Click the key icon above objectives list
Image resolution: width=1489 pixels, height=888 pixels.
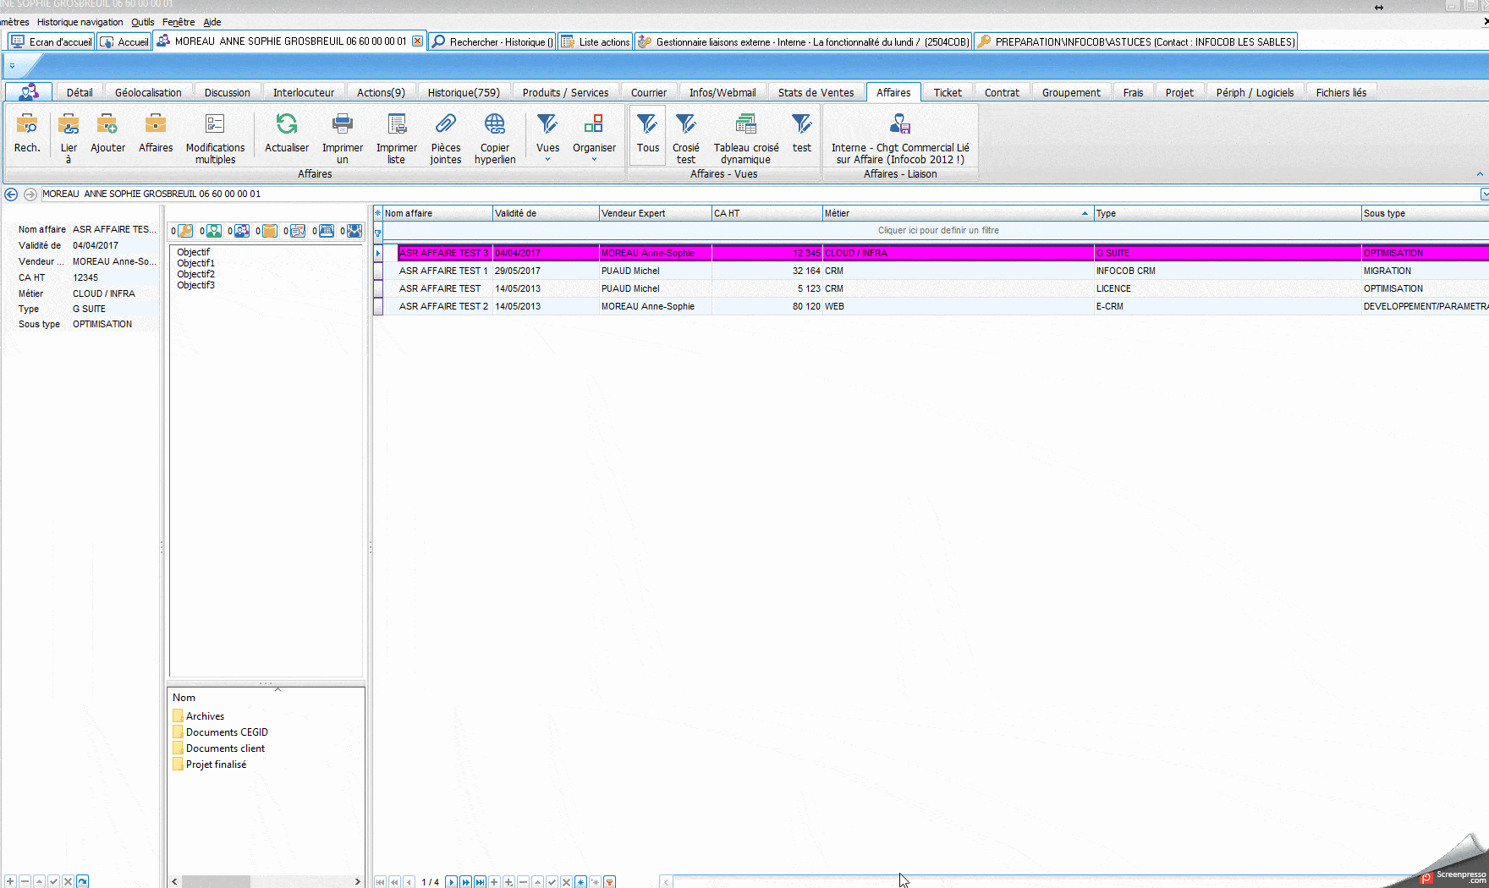pos(185,231)
